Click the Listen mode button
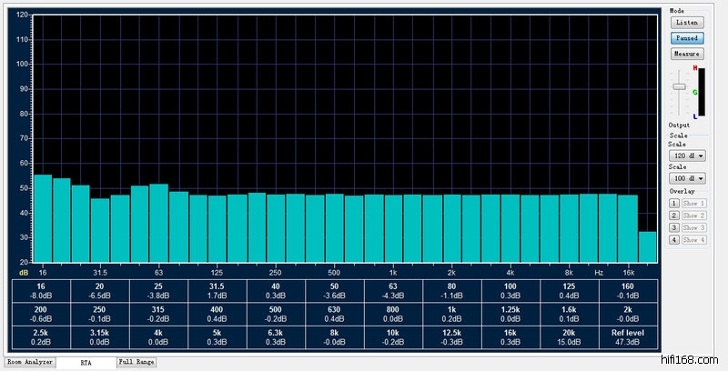The height and width of the screenshot is (371, 728). (x=686, y=22)
